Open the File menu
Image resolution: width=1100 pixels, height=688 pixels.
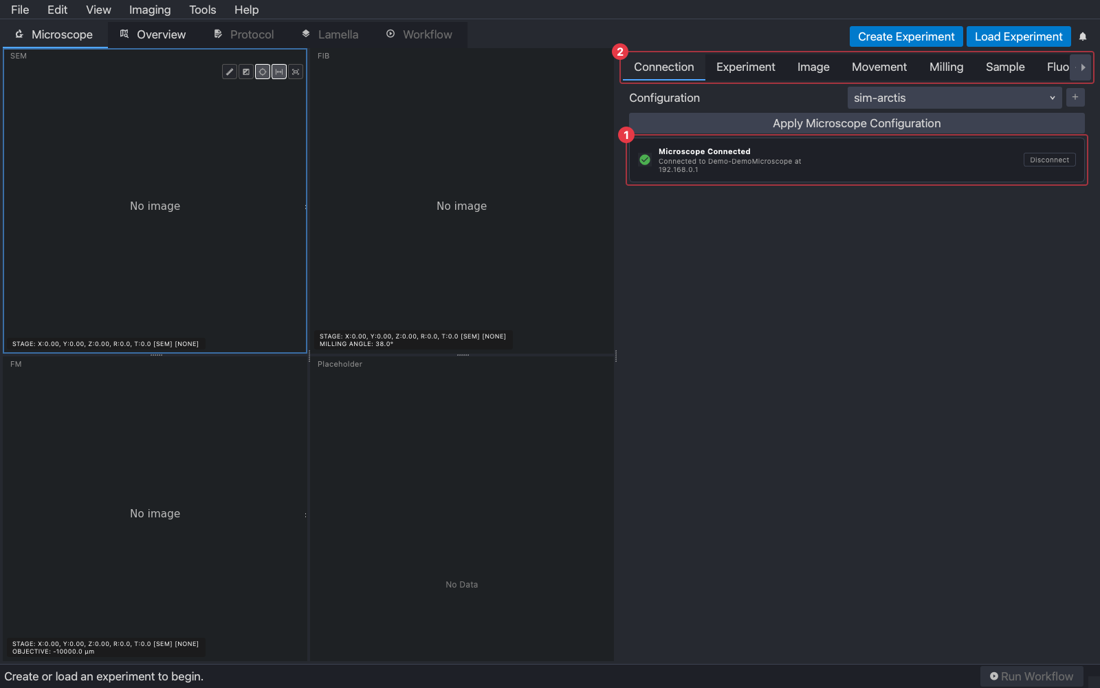20,10
